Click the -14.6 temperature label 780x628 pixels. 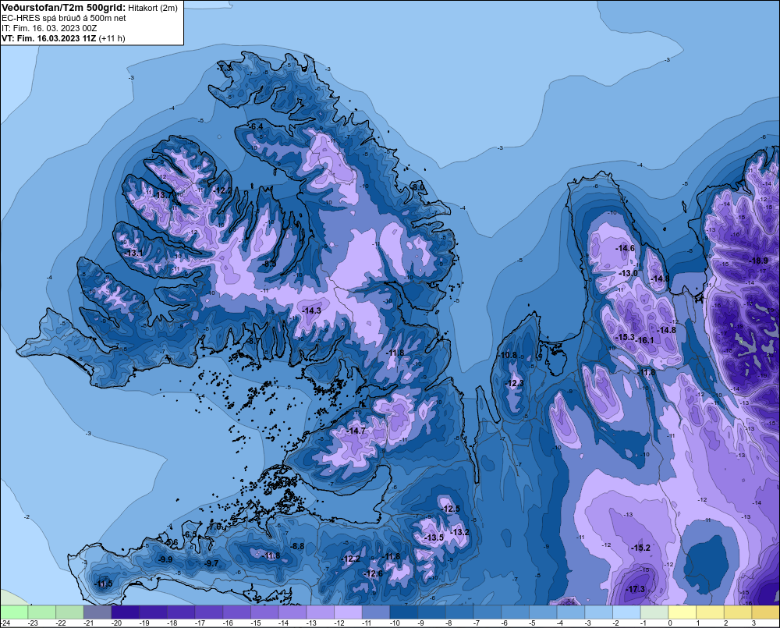pyautogui.click(x=626, y=248)
